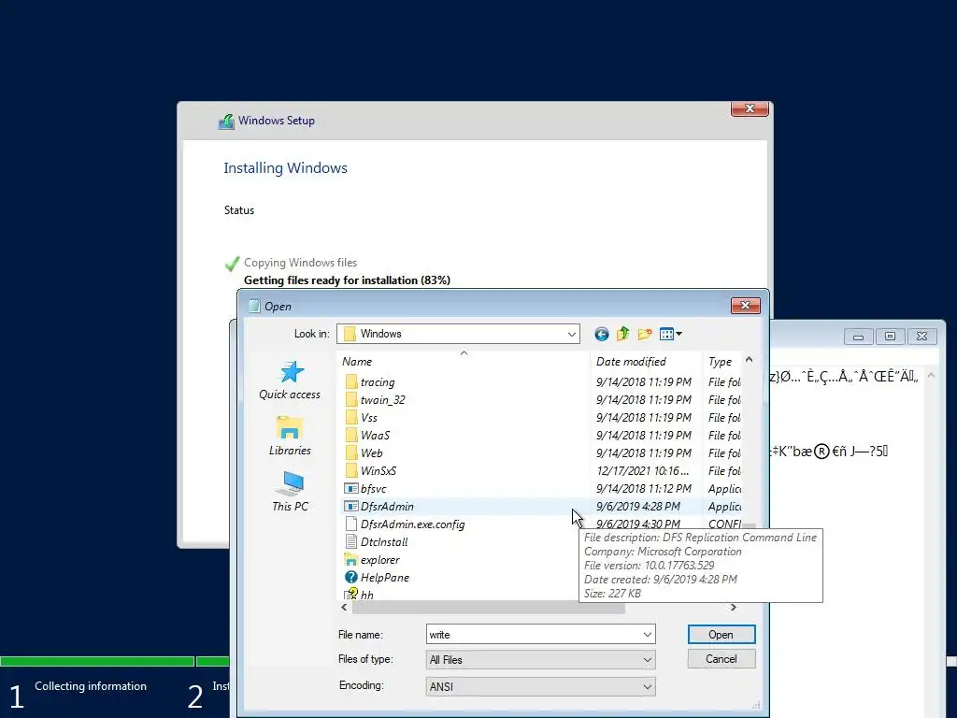Open the View Menu icon dropdown
This screenshot has width=957, height=718.
pyautogui.click(x=671, y=334)
